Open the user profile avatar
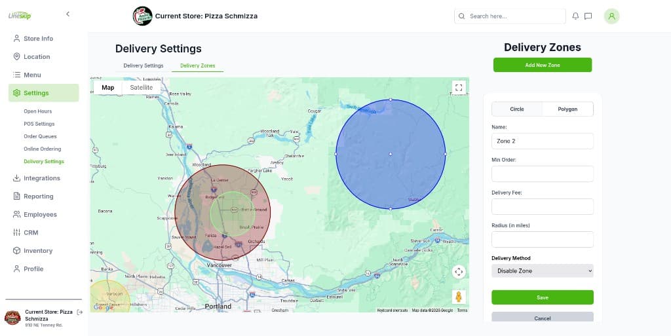Viewport: 671px width, 336px height. [x=611, y=16]
